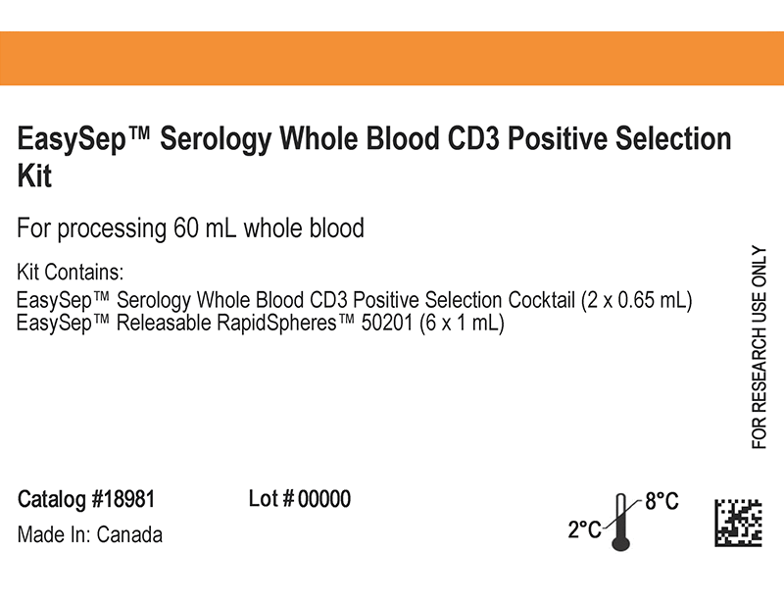Click the EasySep Serology kit title

pyautogui.click(x=374, y=157)
